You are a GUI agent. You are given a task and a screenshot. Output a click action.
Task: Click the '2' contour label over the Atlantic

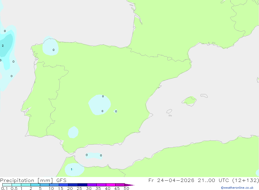[3, 46]
